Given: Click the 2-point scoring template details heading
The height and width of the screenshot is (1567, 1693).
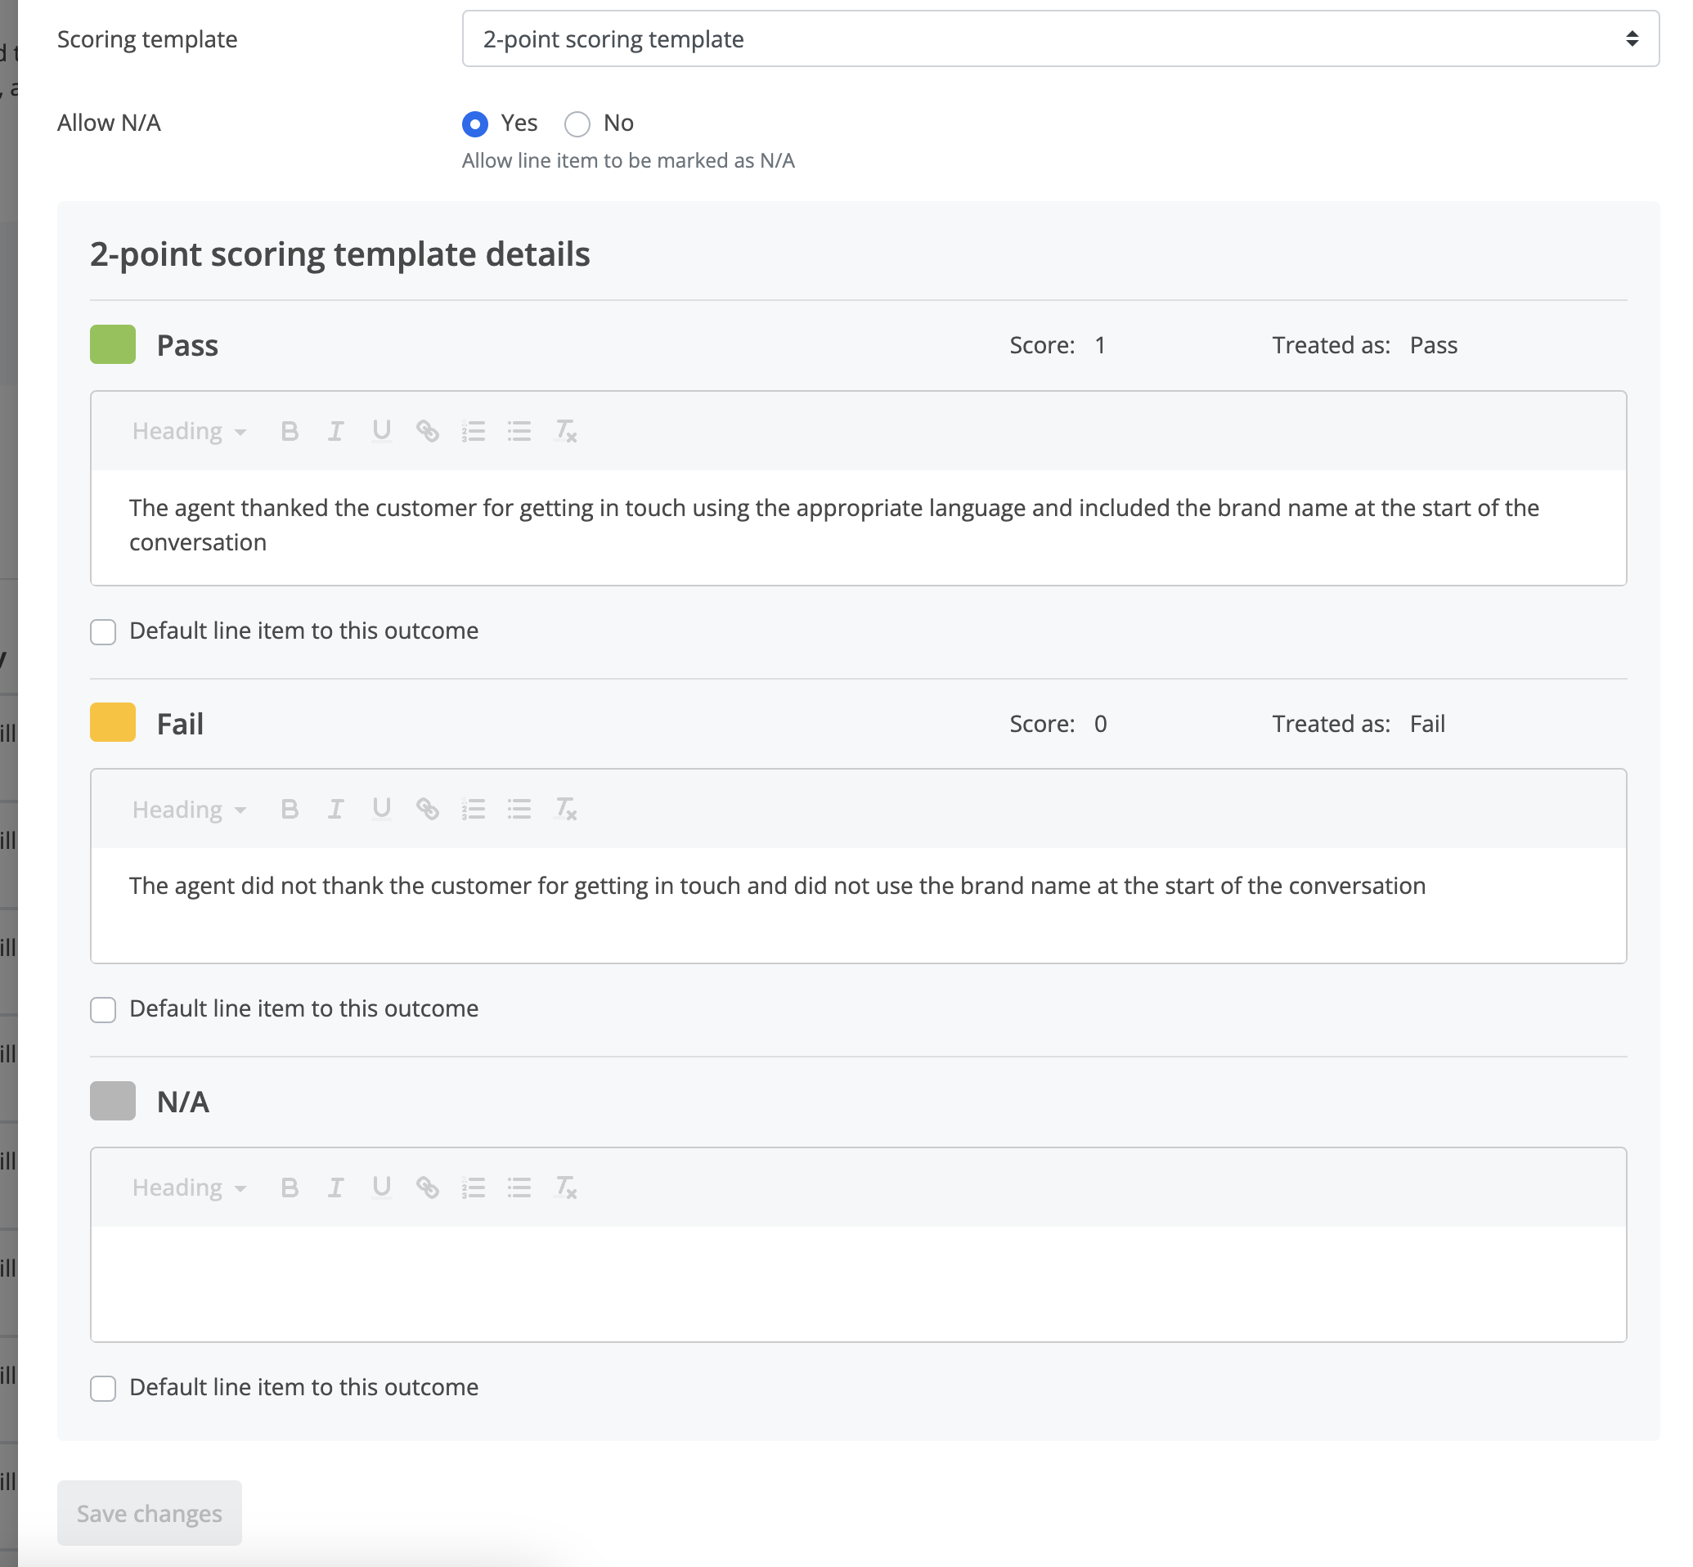Looking at the screenshot, I should click(340, 254).
